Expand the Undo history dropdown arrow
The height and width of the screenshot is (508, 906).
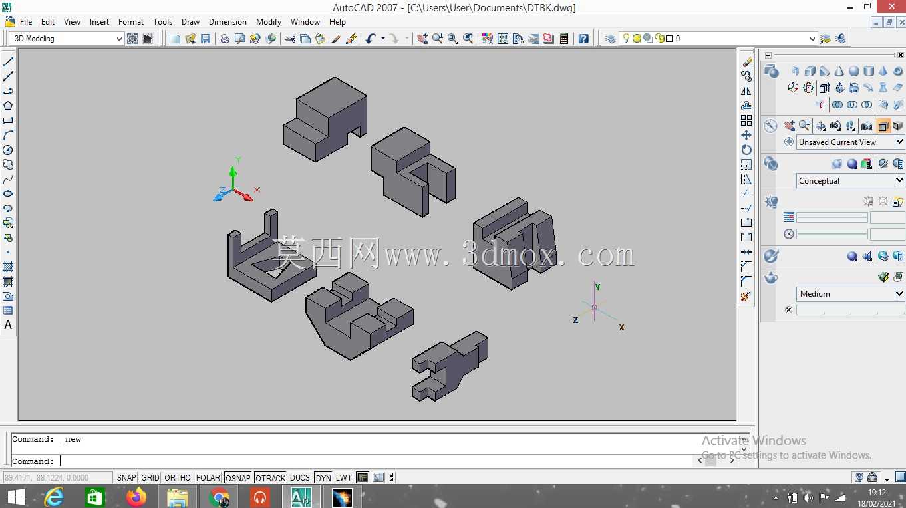382,39
